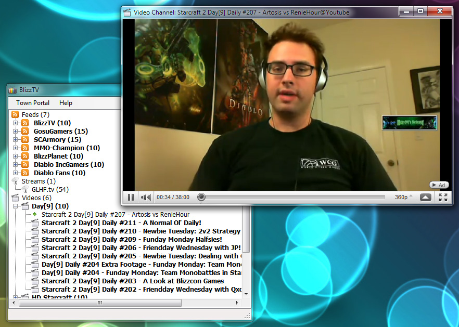The image size is (459, 327).
Task: Open the GLHF.tv (54) stream entry
Action: coord(50,190)
